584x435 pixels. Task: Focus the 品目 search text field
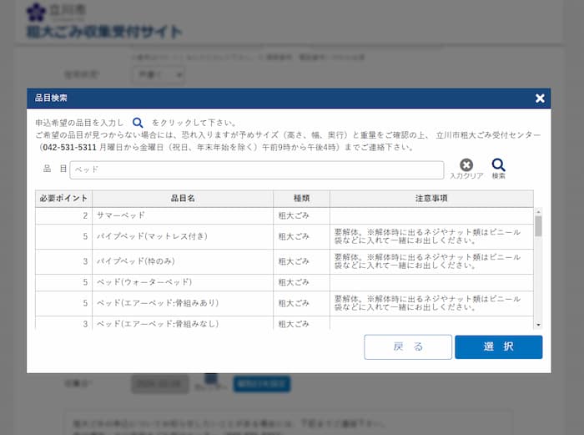click(x=256, y=169)
